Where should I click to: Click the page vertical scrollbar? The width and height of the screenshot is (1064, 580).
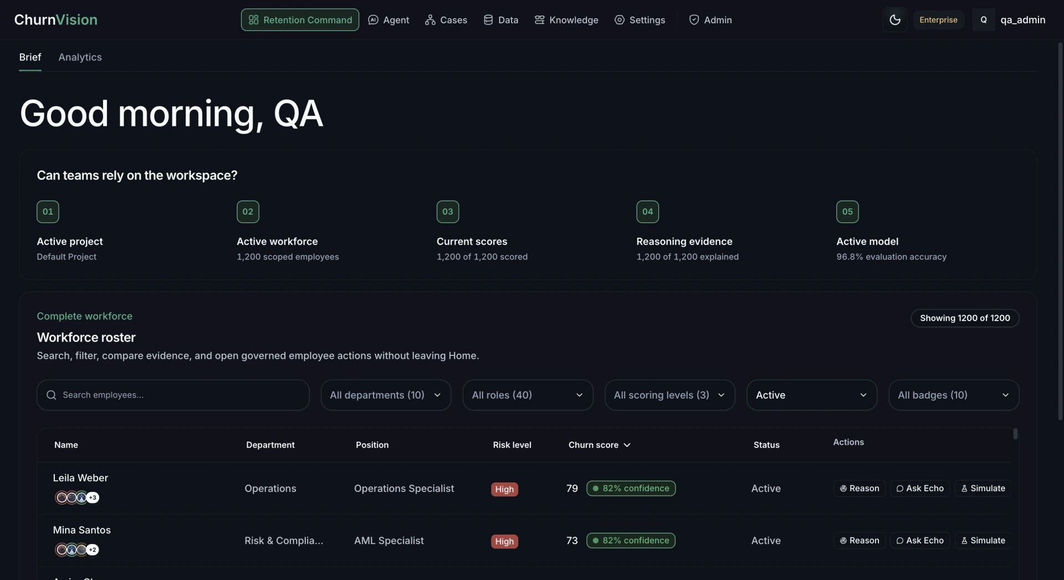point(1060,230)
